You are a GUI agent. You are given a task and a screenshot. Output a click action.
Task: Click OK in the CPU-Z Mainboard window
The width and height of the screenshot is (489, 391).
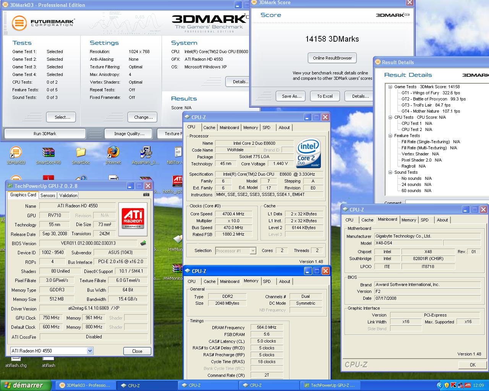pos(473,365)
